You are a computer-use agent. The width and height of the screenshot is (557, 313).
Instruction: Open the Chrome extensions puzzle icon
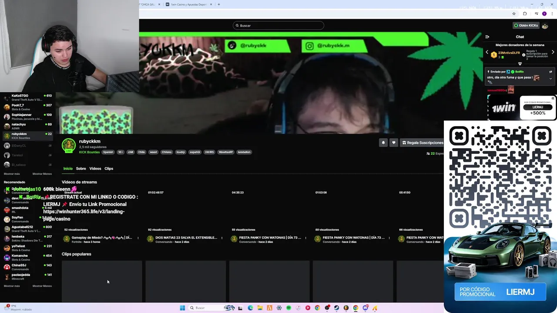tap(525, 13)
